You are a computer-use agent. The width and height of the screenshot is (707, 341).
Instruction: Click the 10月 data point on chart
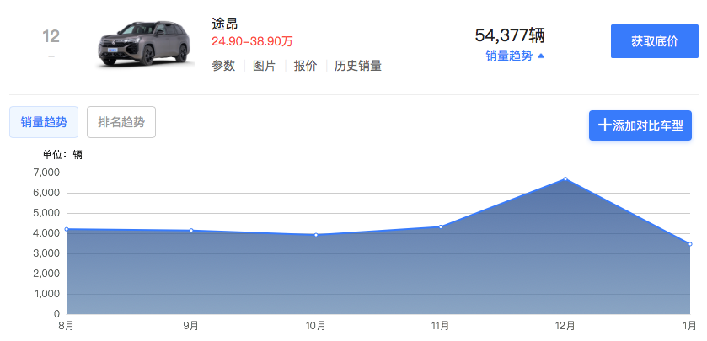[316, 235]
